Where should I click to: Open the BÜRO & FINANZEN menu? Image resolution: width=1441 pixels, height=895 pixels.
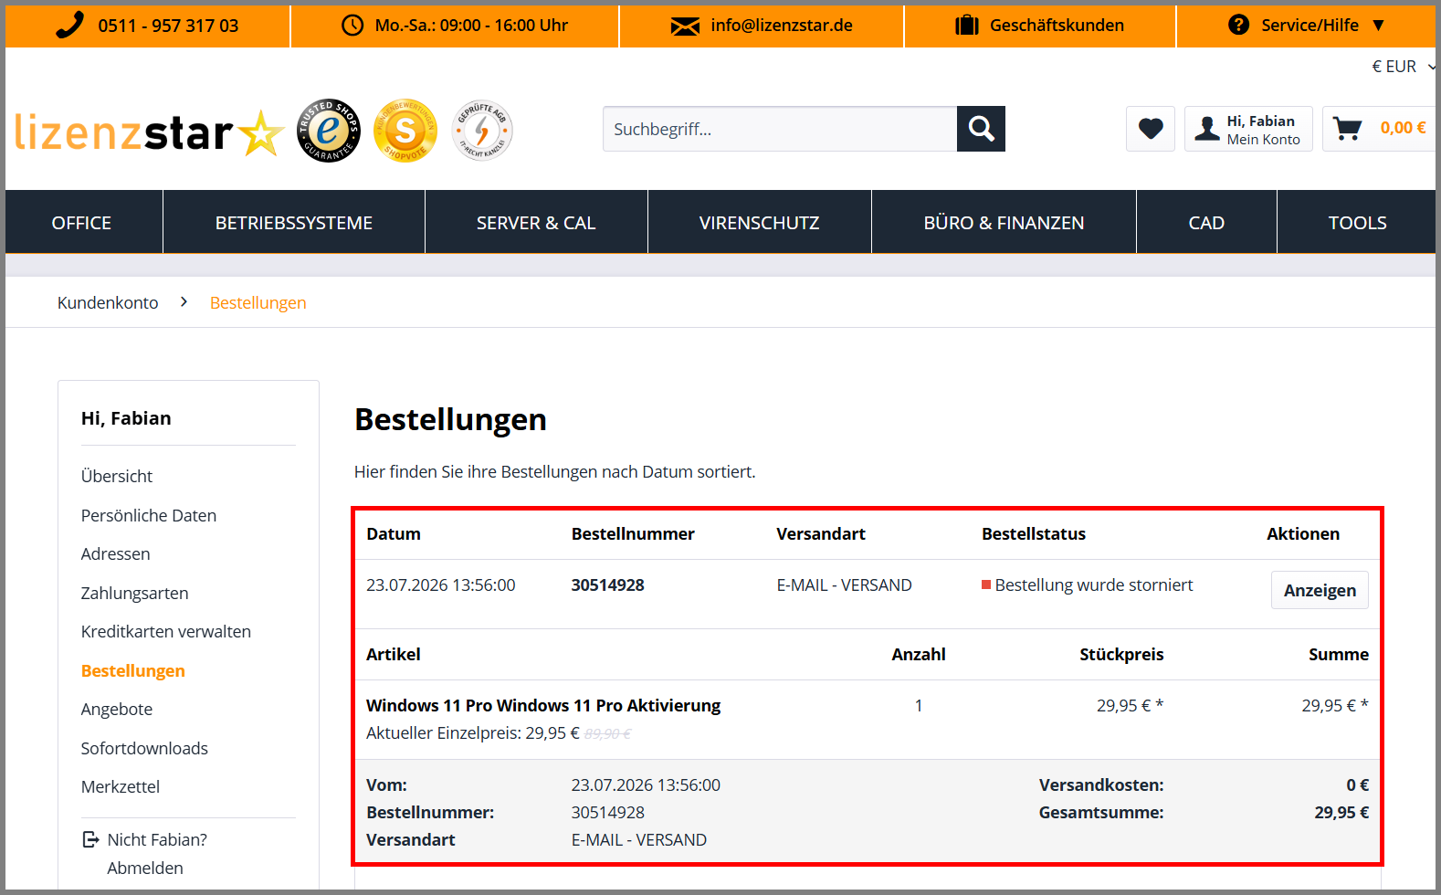tap(1004, 223)
